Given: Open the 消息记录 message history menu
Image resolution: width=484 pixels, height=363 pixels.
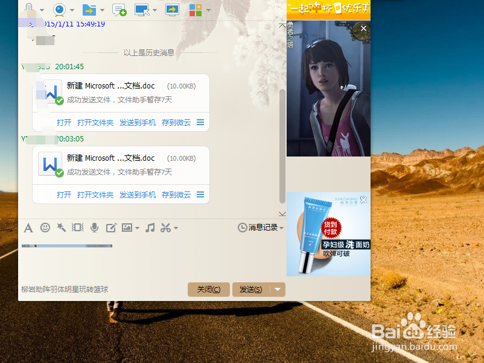Looking at the screenshot, I should pos(261,228).
